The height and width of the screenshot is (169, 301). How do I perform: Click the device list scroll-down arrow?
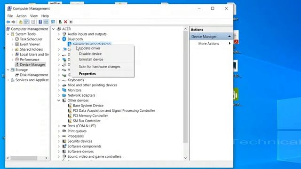185,158
